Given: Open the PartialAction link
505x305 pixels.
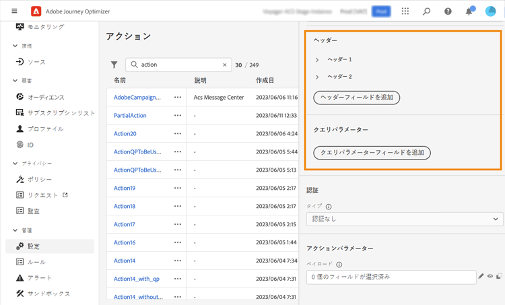Looking at the screenshot, I should [130, 115].
